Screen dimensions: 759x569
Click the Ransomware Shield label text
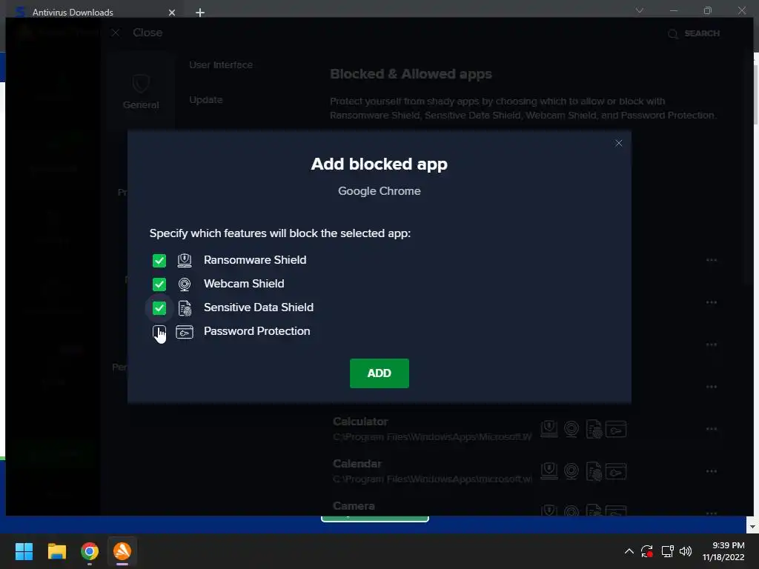[x=255, y=260]
